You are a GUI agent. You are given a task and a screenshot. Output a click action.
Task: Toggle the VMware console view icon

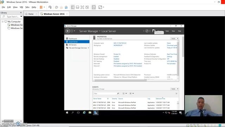click(94, 7)
